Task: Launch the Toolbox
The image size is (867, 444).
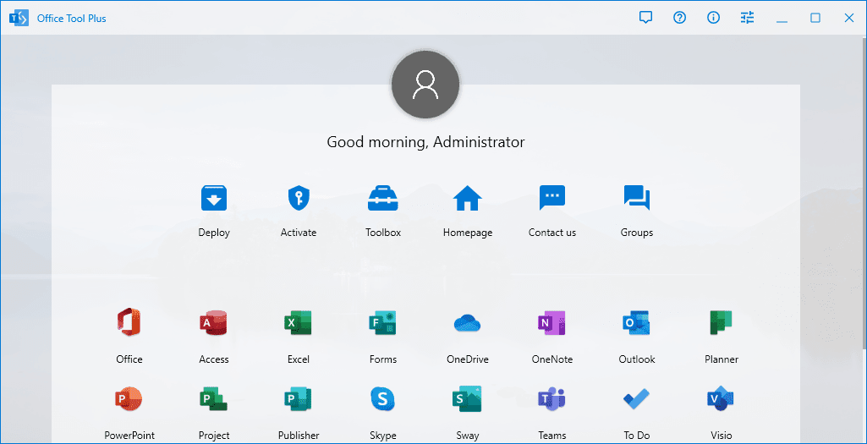Action: [x=383, y=199]
